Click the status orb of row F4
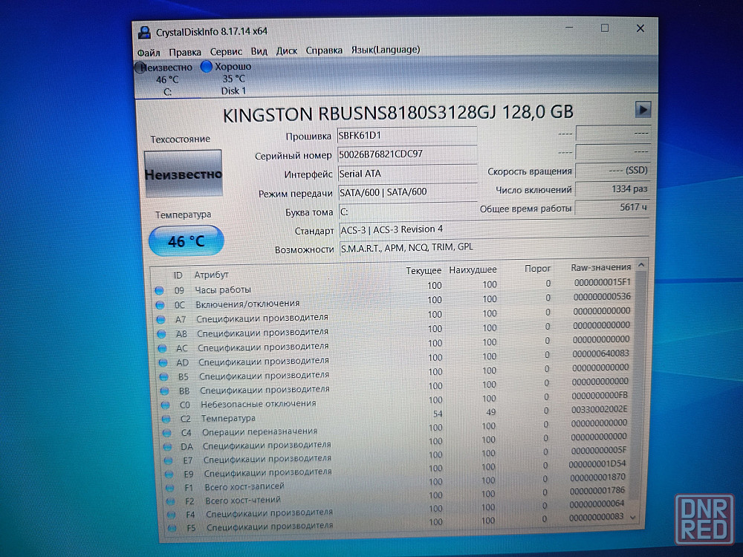This screenshot has height=557, width=743. click(x=172, y=515)
